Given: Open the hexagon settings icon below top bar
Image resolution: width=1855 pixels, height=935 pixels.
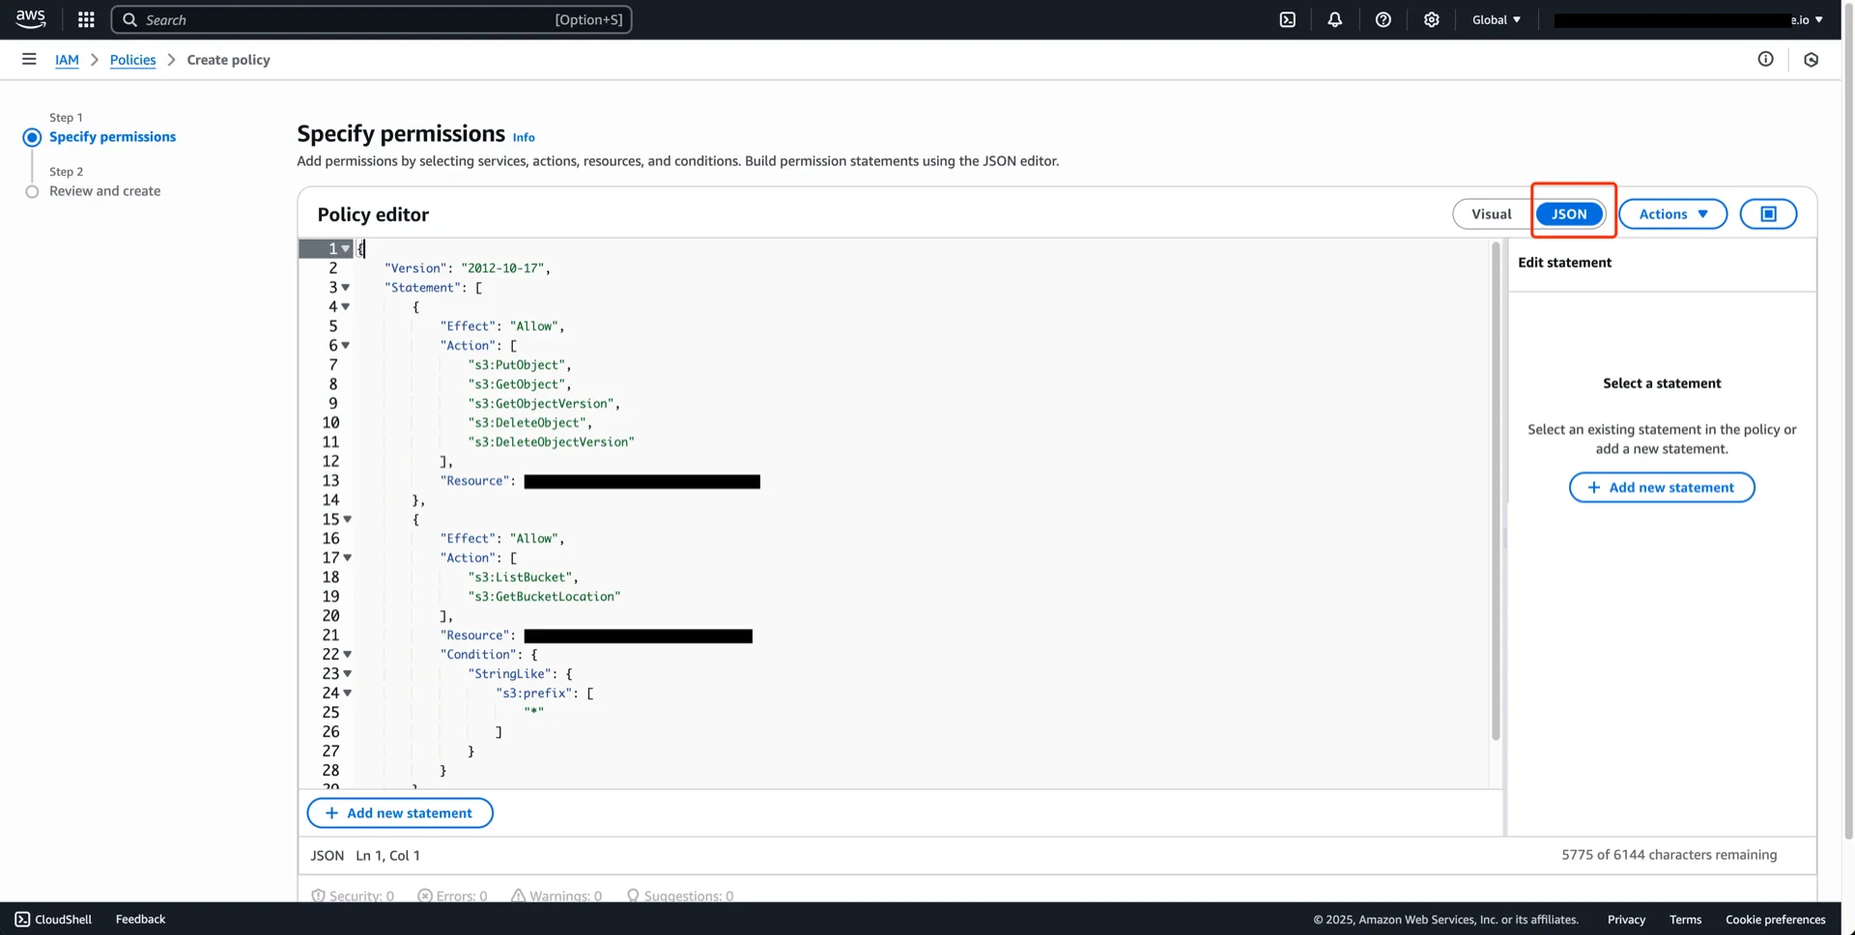Looking at the screenshot, I should [x=1812, y=60].
